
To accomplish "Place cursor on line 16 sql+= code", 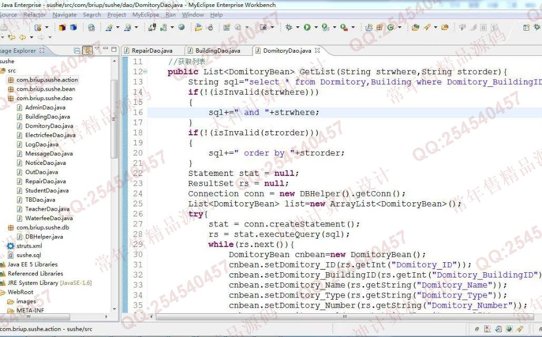I will pyautogui.click(x=264, y=113).
